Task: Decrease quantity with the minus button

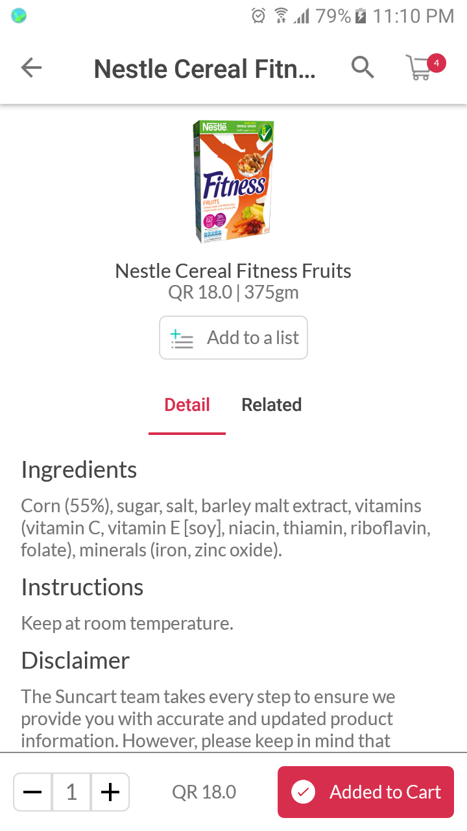Action: coord(32,792)
